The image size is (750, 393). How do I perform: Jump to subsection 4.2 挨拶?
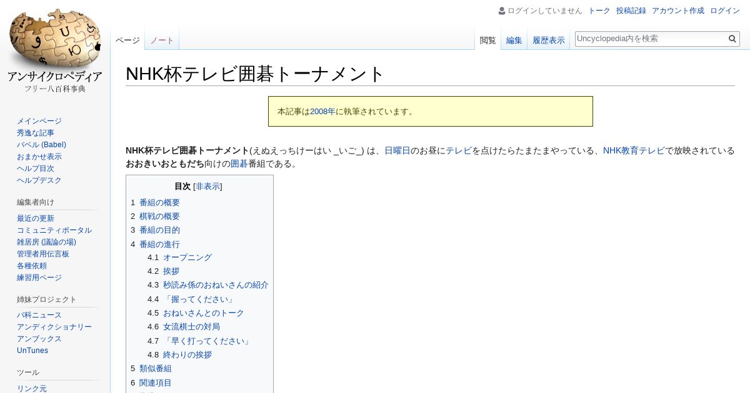pos(164,271)
